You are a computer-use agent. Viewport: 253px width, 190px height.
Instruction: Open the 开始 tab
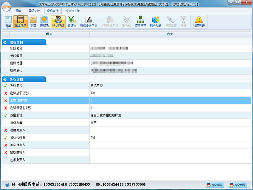tap(18, 11)
